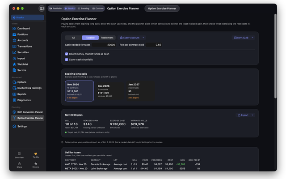Select the Taxable accounts filter
Image resolution: width=286 pixels, height=179 pixels.
click(x=90, y=38)
